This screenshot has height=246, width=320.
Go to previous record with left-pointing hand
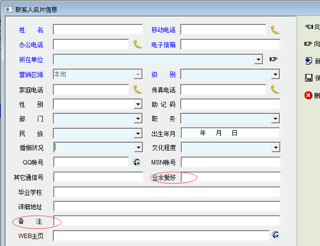pyautogui.click(x=309, y=27)
